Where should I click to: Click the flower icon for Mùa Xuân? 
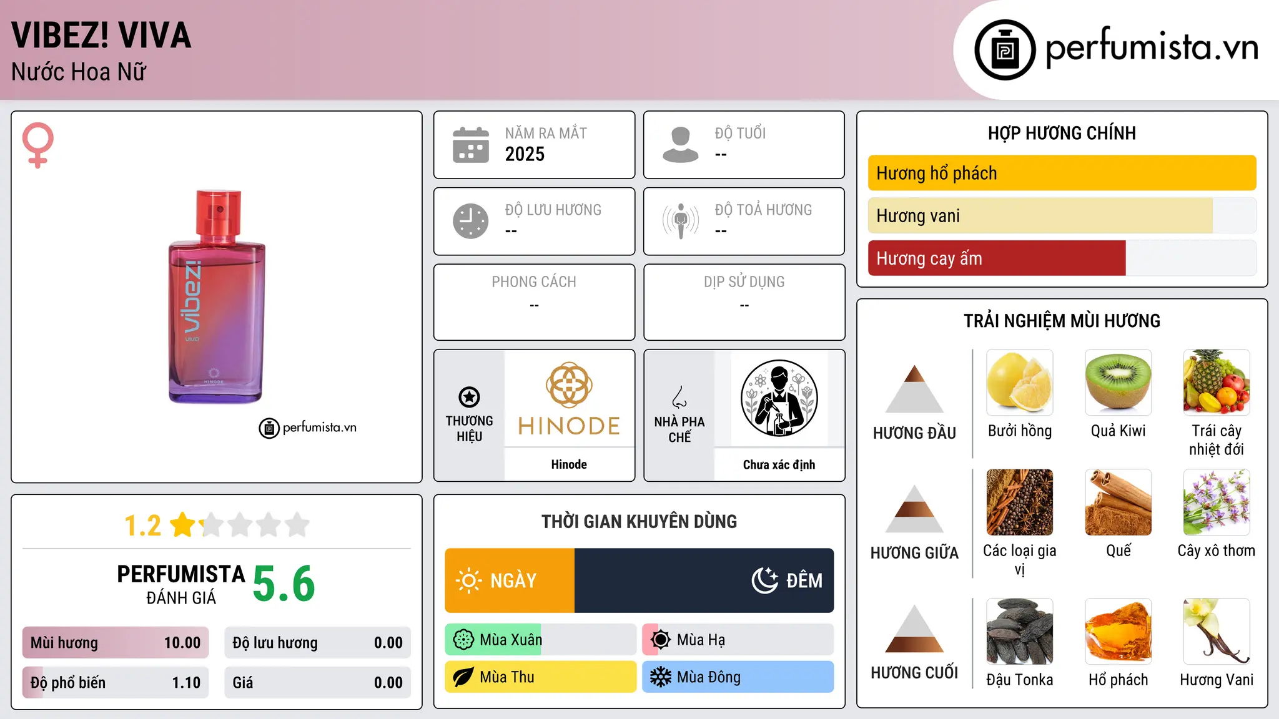(x=463, y=640)
